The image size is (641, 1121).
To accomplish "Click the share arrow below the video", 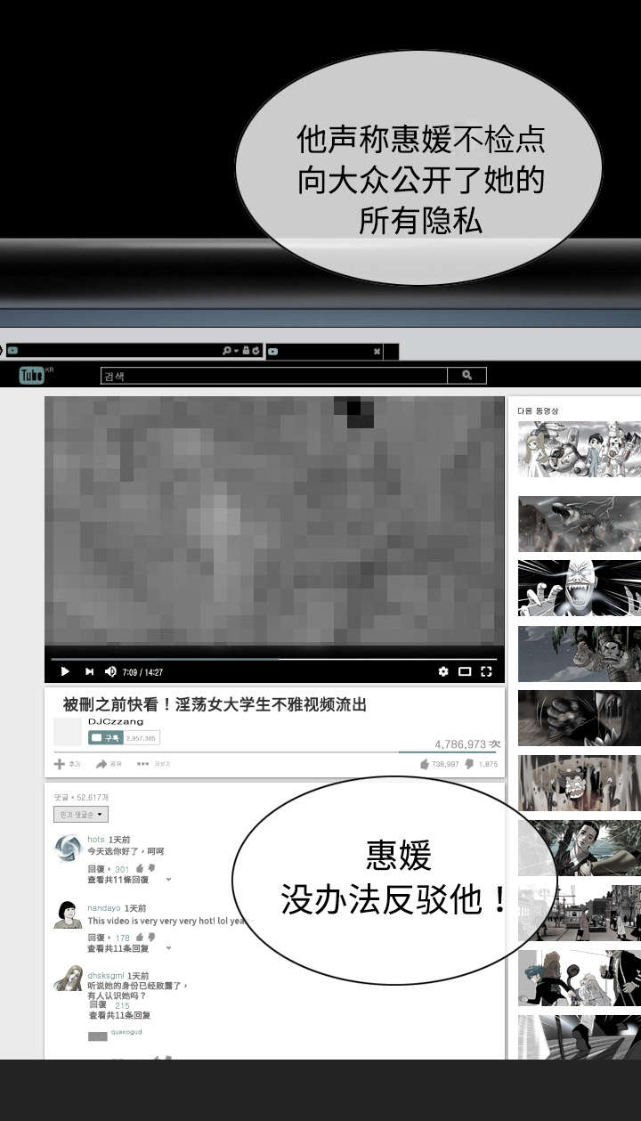I will pyautogui.click(x=101, y=764).
